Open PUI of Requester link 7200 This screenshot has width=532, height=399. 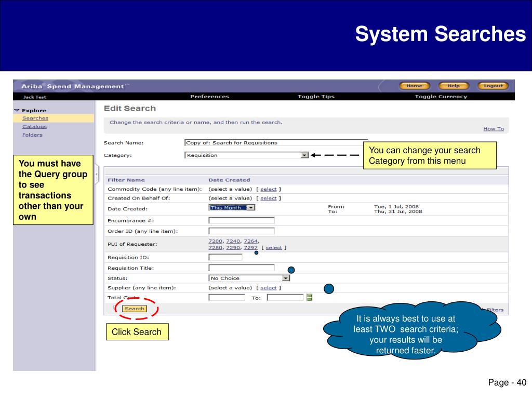coord(216,241)
